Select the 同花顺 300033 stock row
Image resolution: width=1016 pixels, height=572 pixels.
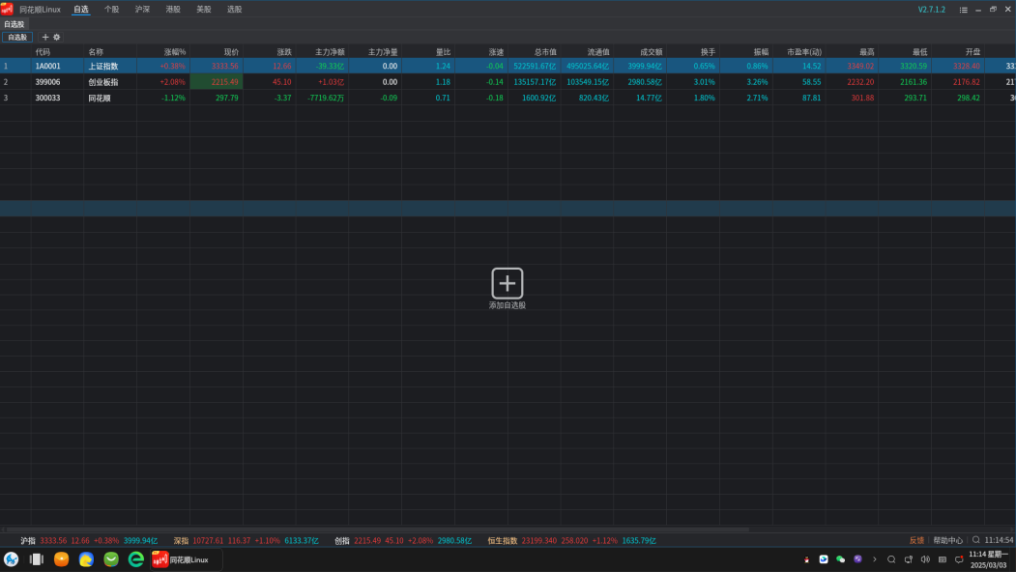coord(100,98)
